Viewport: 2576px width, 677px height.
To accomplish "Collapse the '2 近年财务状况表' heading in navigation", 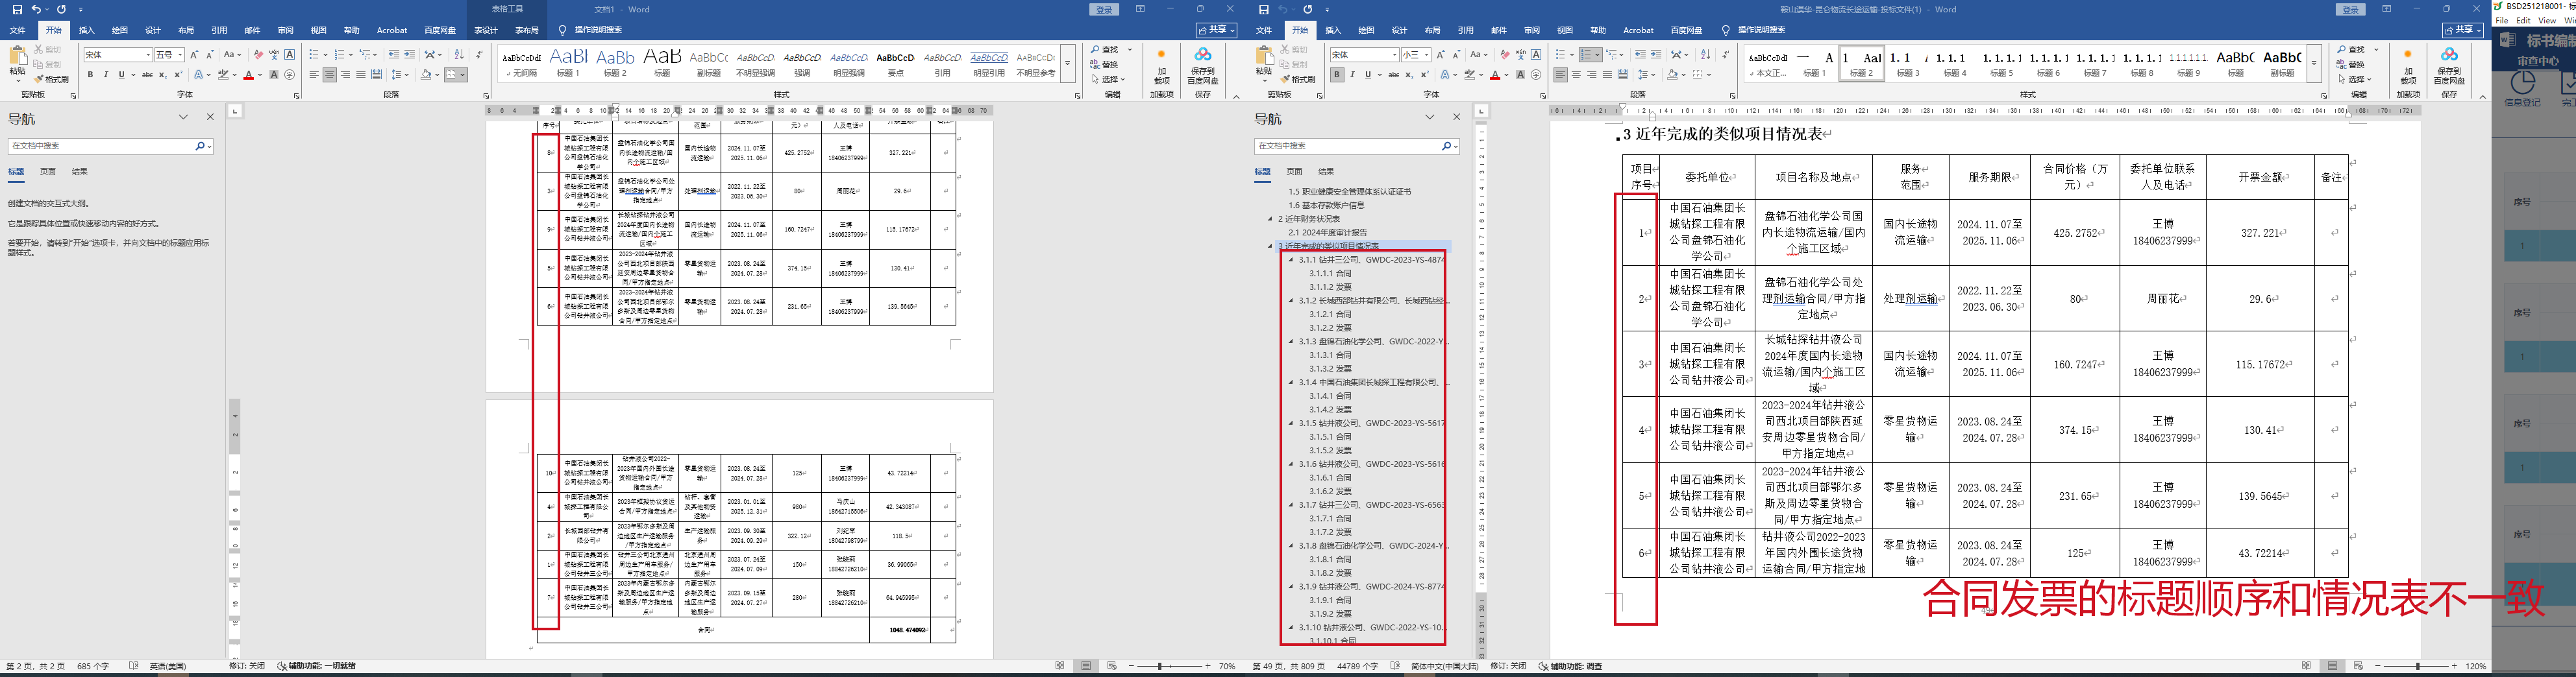I will coord(1271,219).
